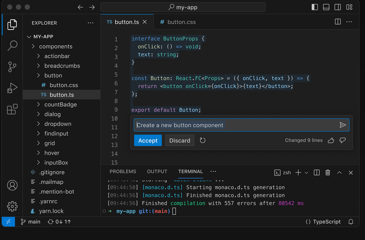Open the Search view in activity bar
This screenshot has height=240, width=365.
point(12,45)
